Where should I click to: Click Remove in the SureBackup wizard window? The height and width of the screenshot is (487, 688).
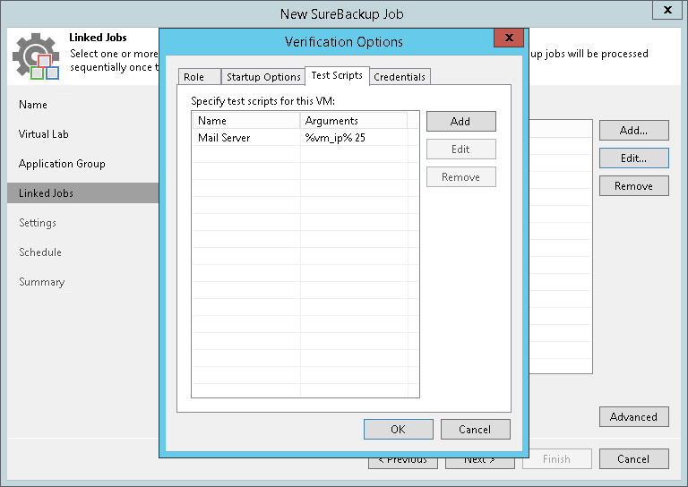tap(633, 186)
